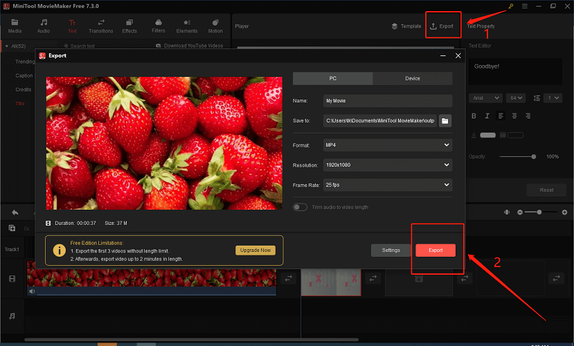The height and width of the screenshot is (346, 574).
Task: Switch to the Text tab
Action: 72,26
